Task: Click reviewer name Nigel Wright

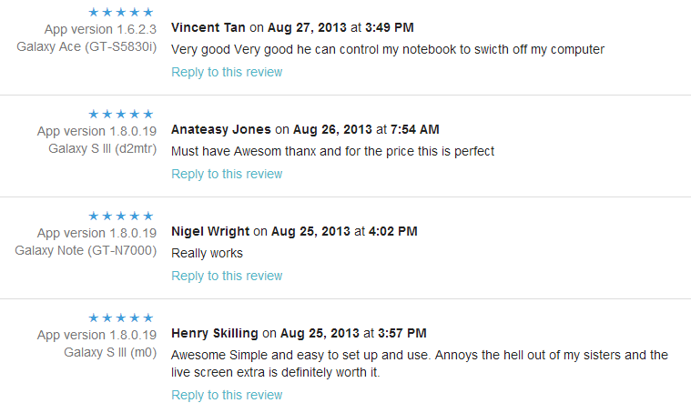Action: (210, 231)
